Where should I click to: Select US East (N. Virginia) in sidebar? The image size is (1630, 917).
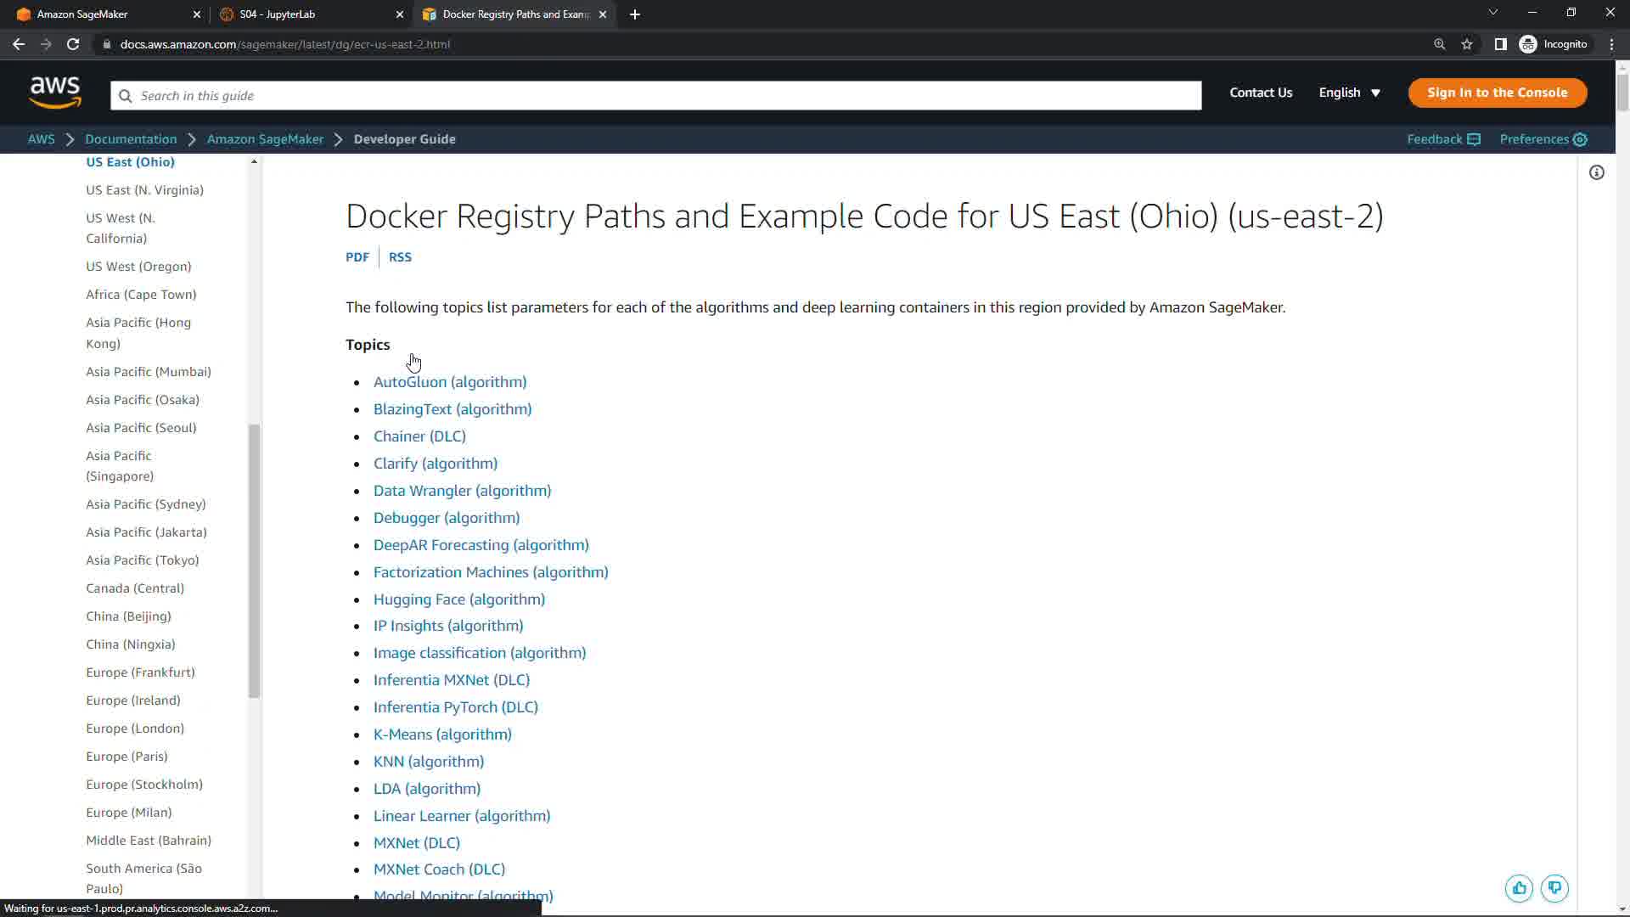(x=144, y=190)
